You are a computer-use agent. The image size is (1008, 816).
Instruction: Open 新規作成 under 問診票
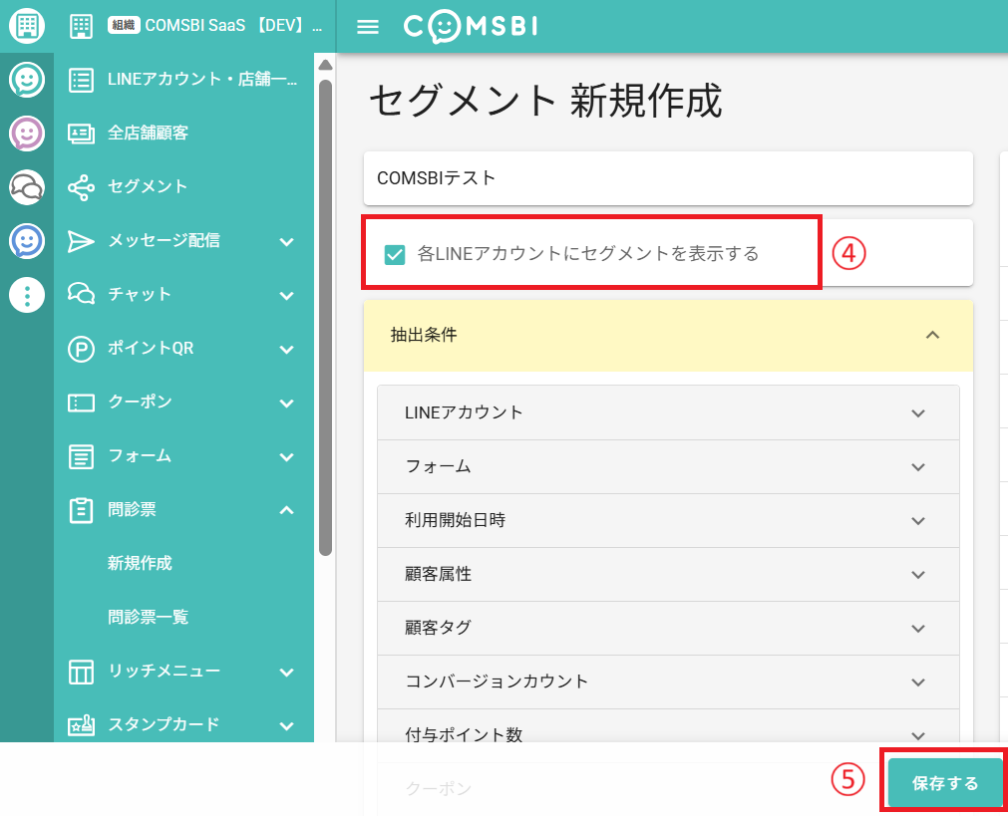183,564
